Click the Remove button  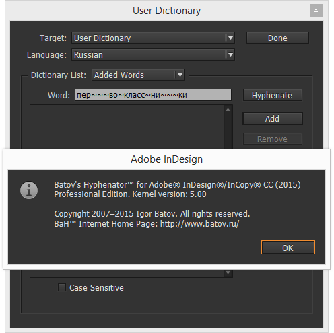(272, 139)
